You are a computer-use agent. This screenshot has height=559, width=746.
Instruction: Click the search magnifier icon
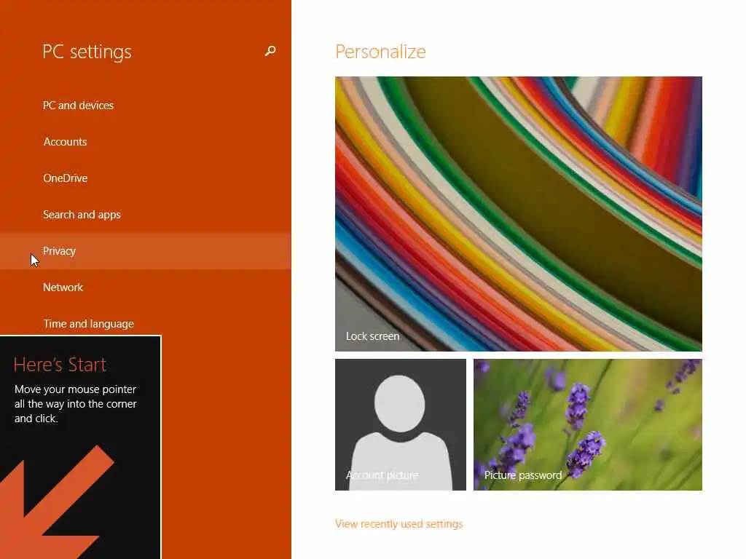(270, 51)
